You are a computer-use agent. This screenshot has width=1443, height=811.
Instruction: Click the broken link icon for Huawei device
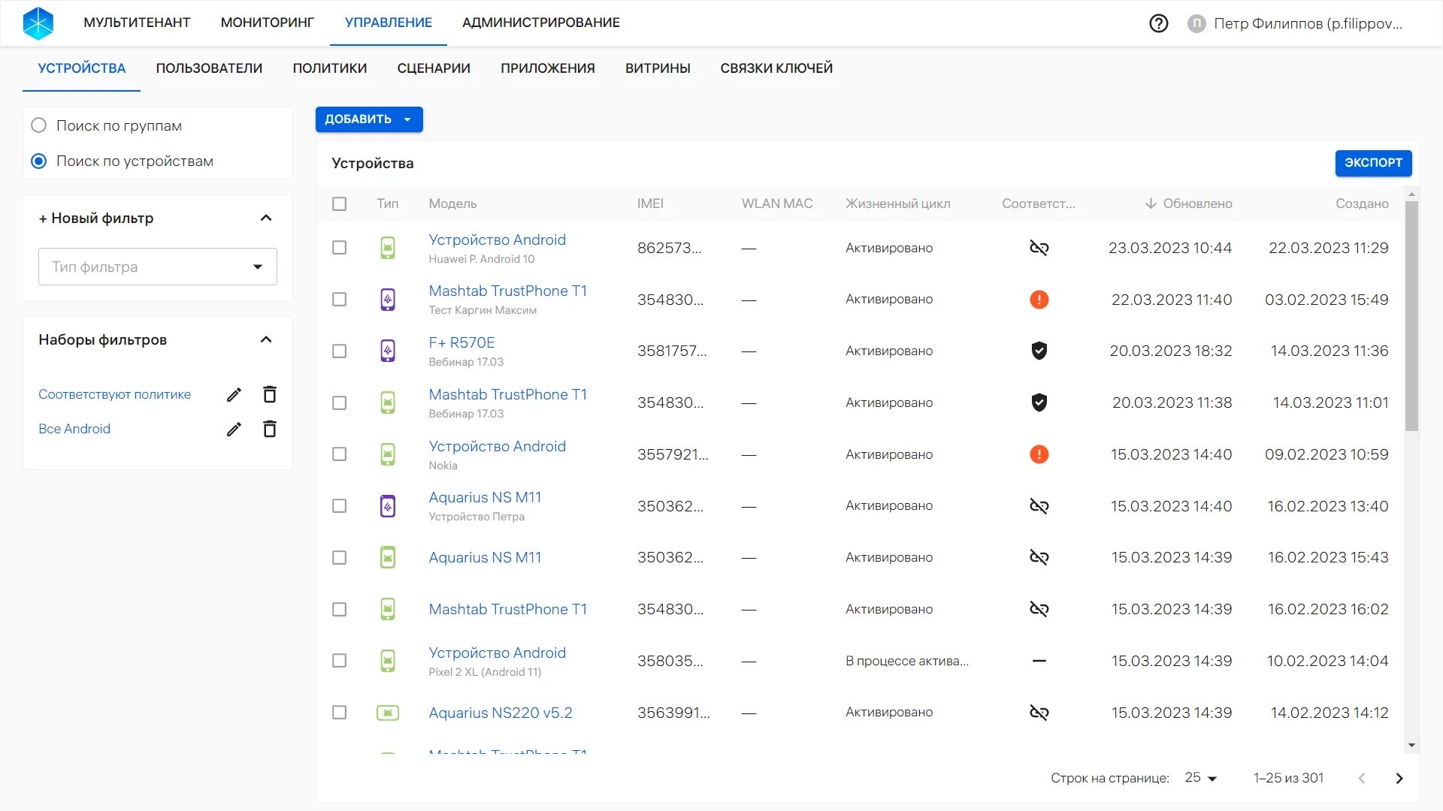(x=1039, y=248)
